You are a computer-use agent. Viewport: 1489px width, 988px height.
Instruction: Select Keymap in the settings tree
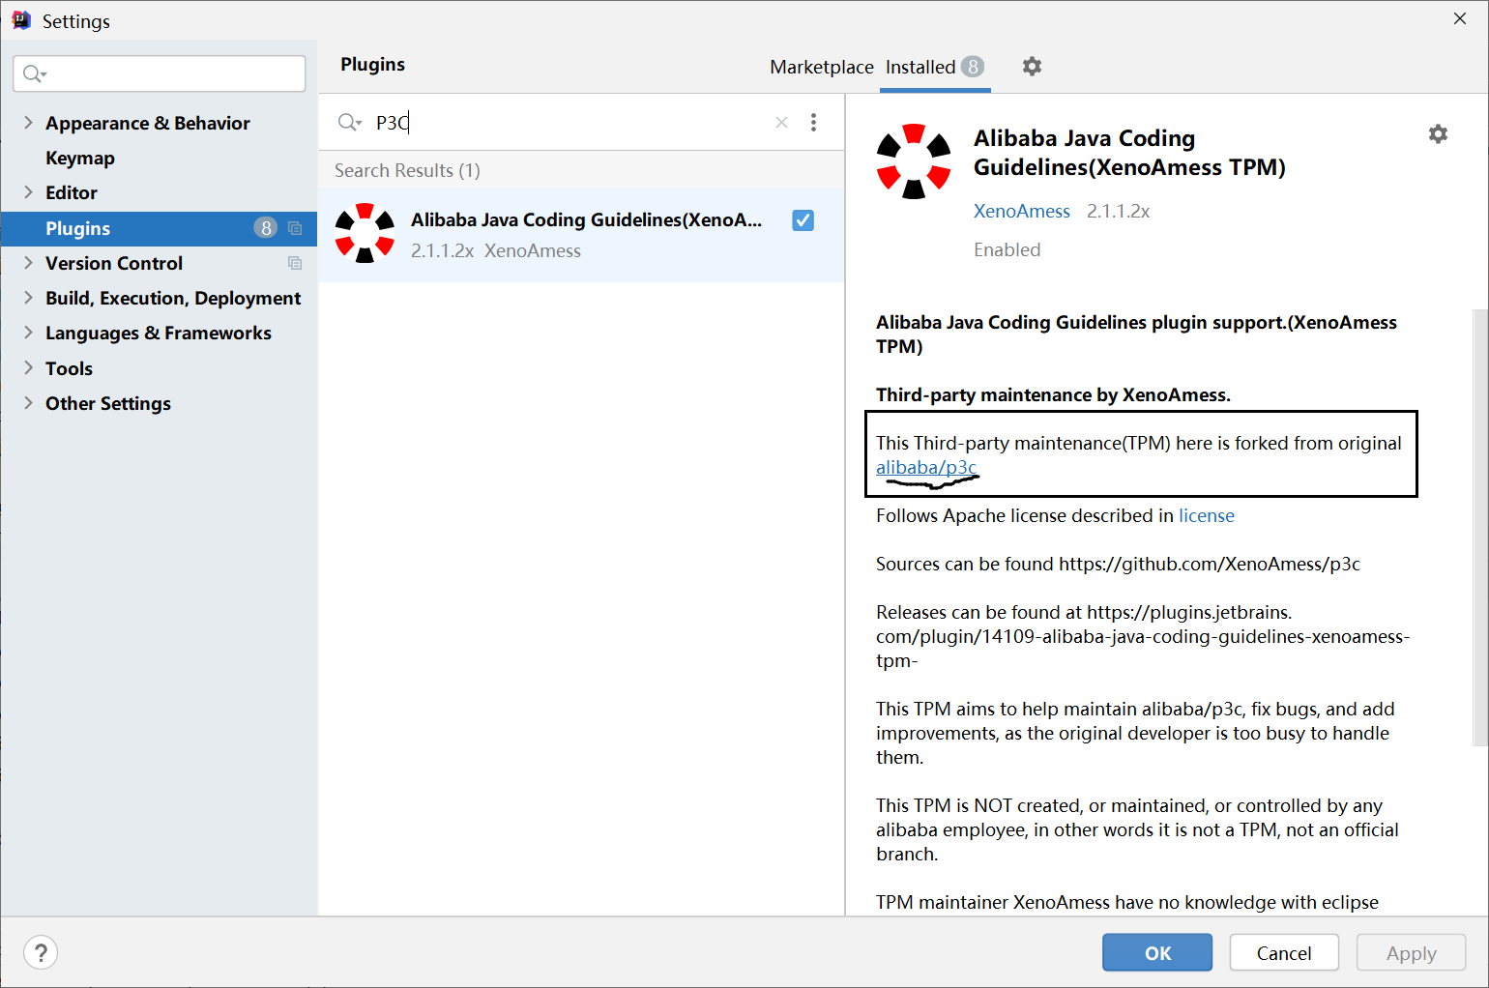[80, 158]
